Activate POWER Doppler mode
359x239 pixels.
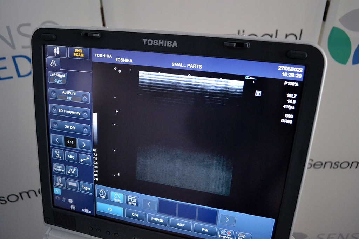(157, 220)
